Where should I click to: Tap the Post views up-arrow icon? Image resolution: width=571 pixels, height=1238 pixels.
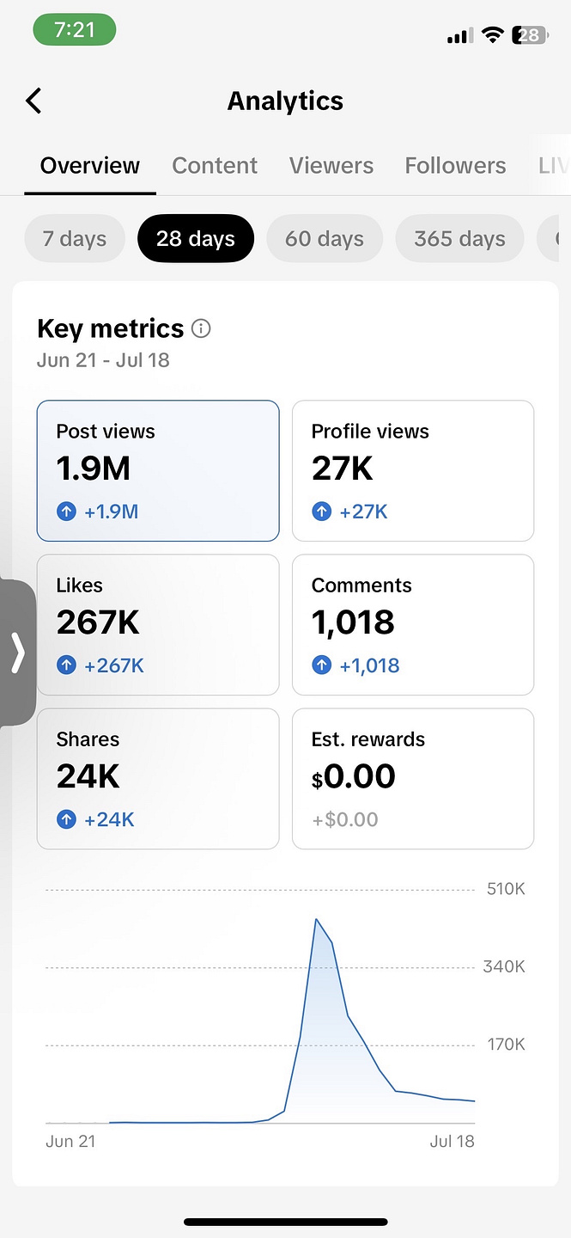[x=66, y=512]
